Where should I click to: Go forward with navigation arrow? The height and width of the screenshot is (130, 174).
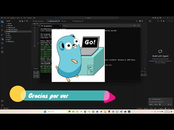tap(58, 18)
